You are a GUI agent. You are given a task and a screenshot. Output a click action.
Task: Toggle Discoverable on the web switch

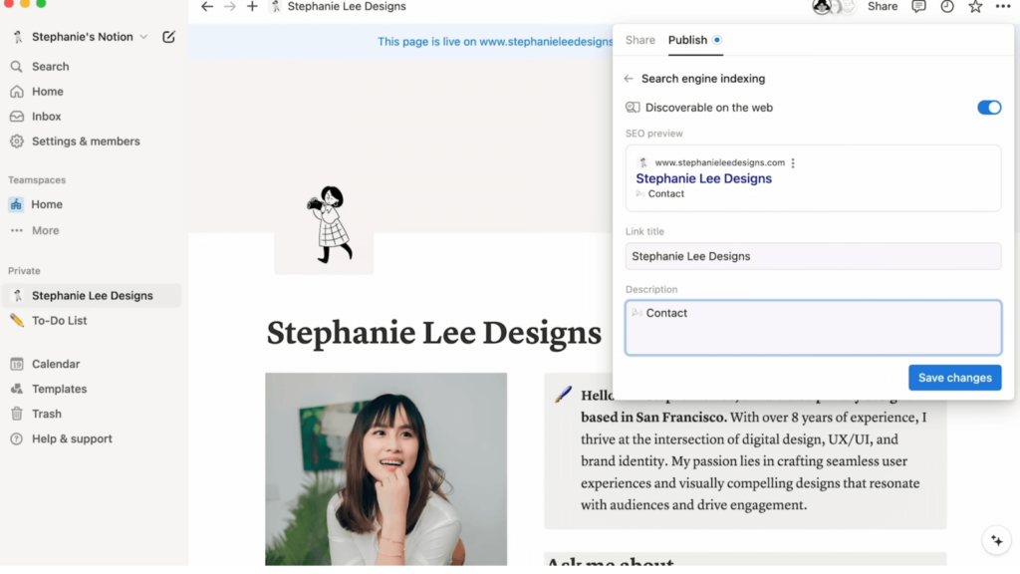[x=988, y=108]
